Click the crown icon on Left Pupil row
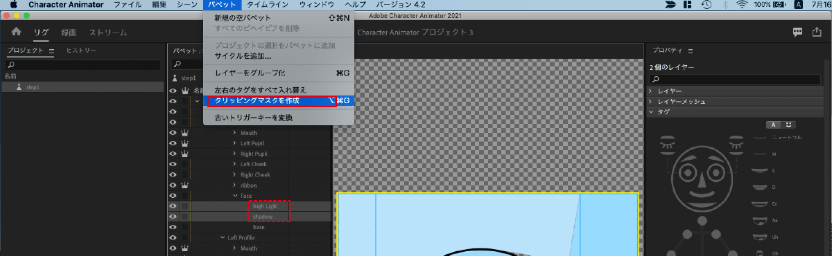Viewport: 832px width, 256px height. pyautogui.click(x=185, y=143)
